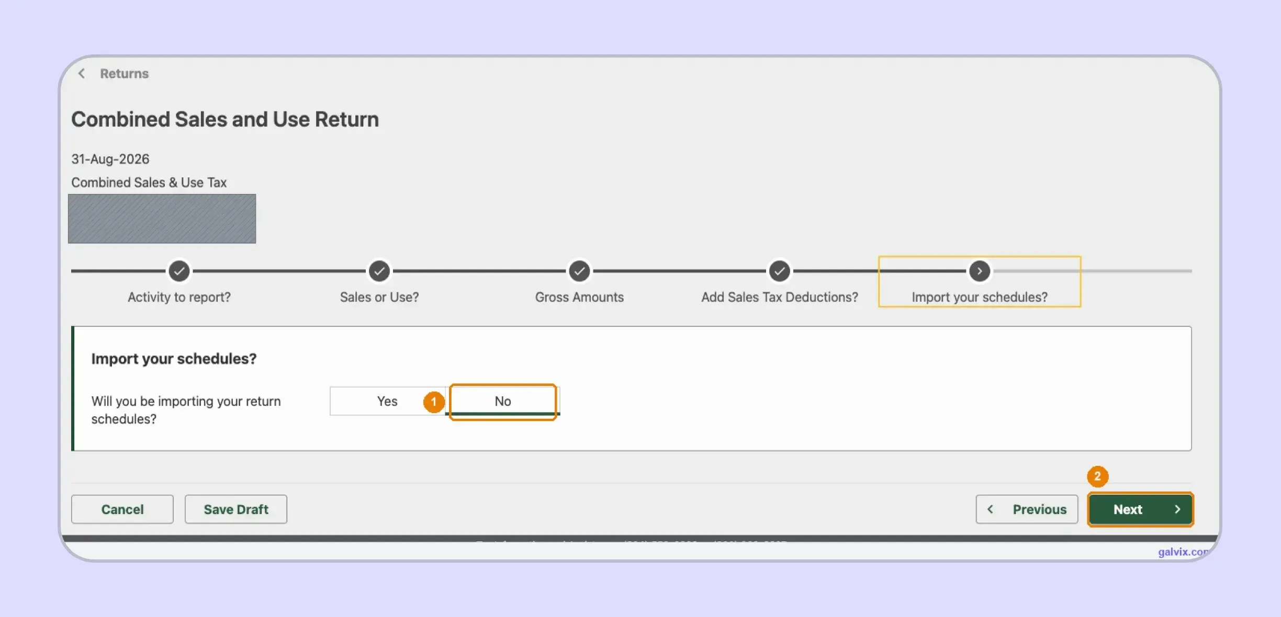Screen dimensions: 1281x617
Task: Save the return as a draft
Action: 236,509
